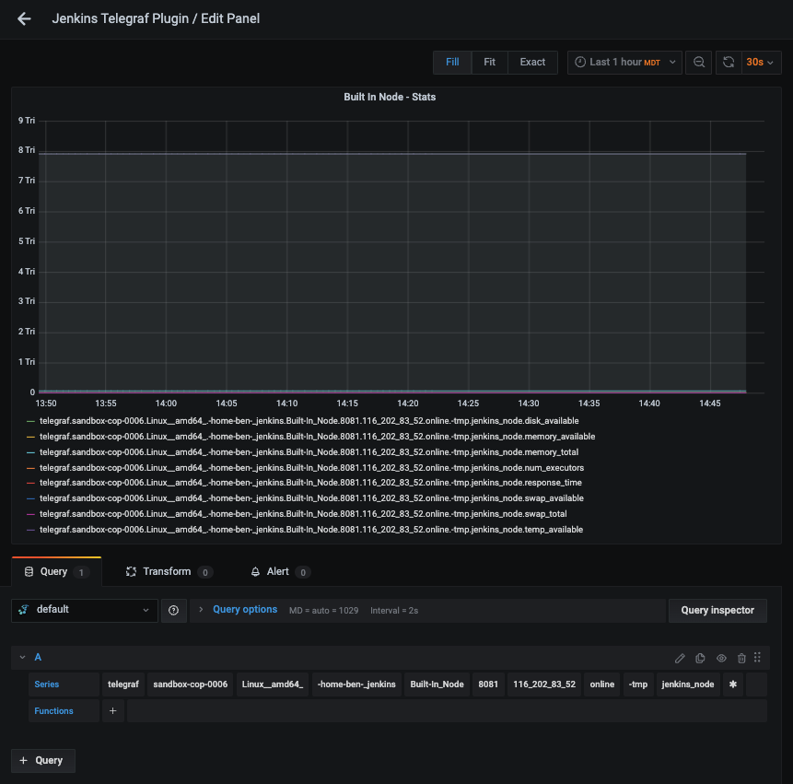Switch to the Transform tab

(x=169, y=571)
